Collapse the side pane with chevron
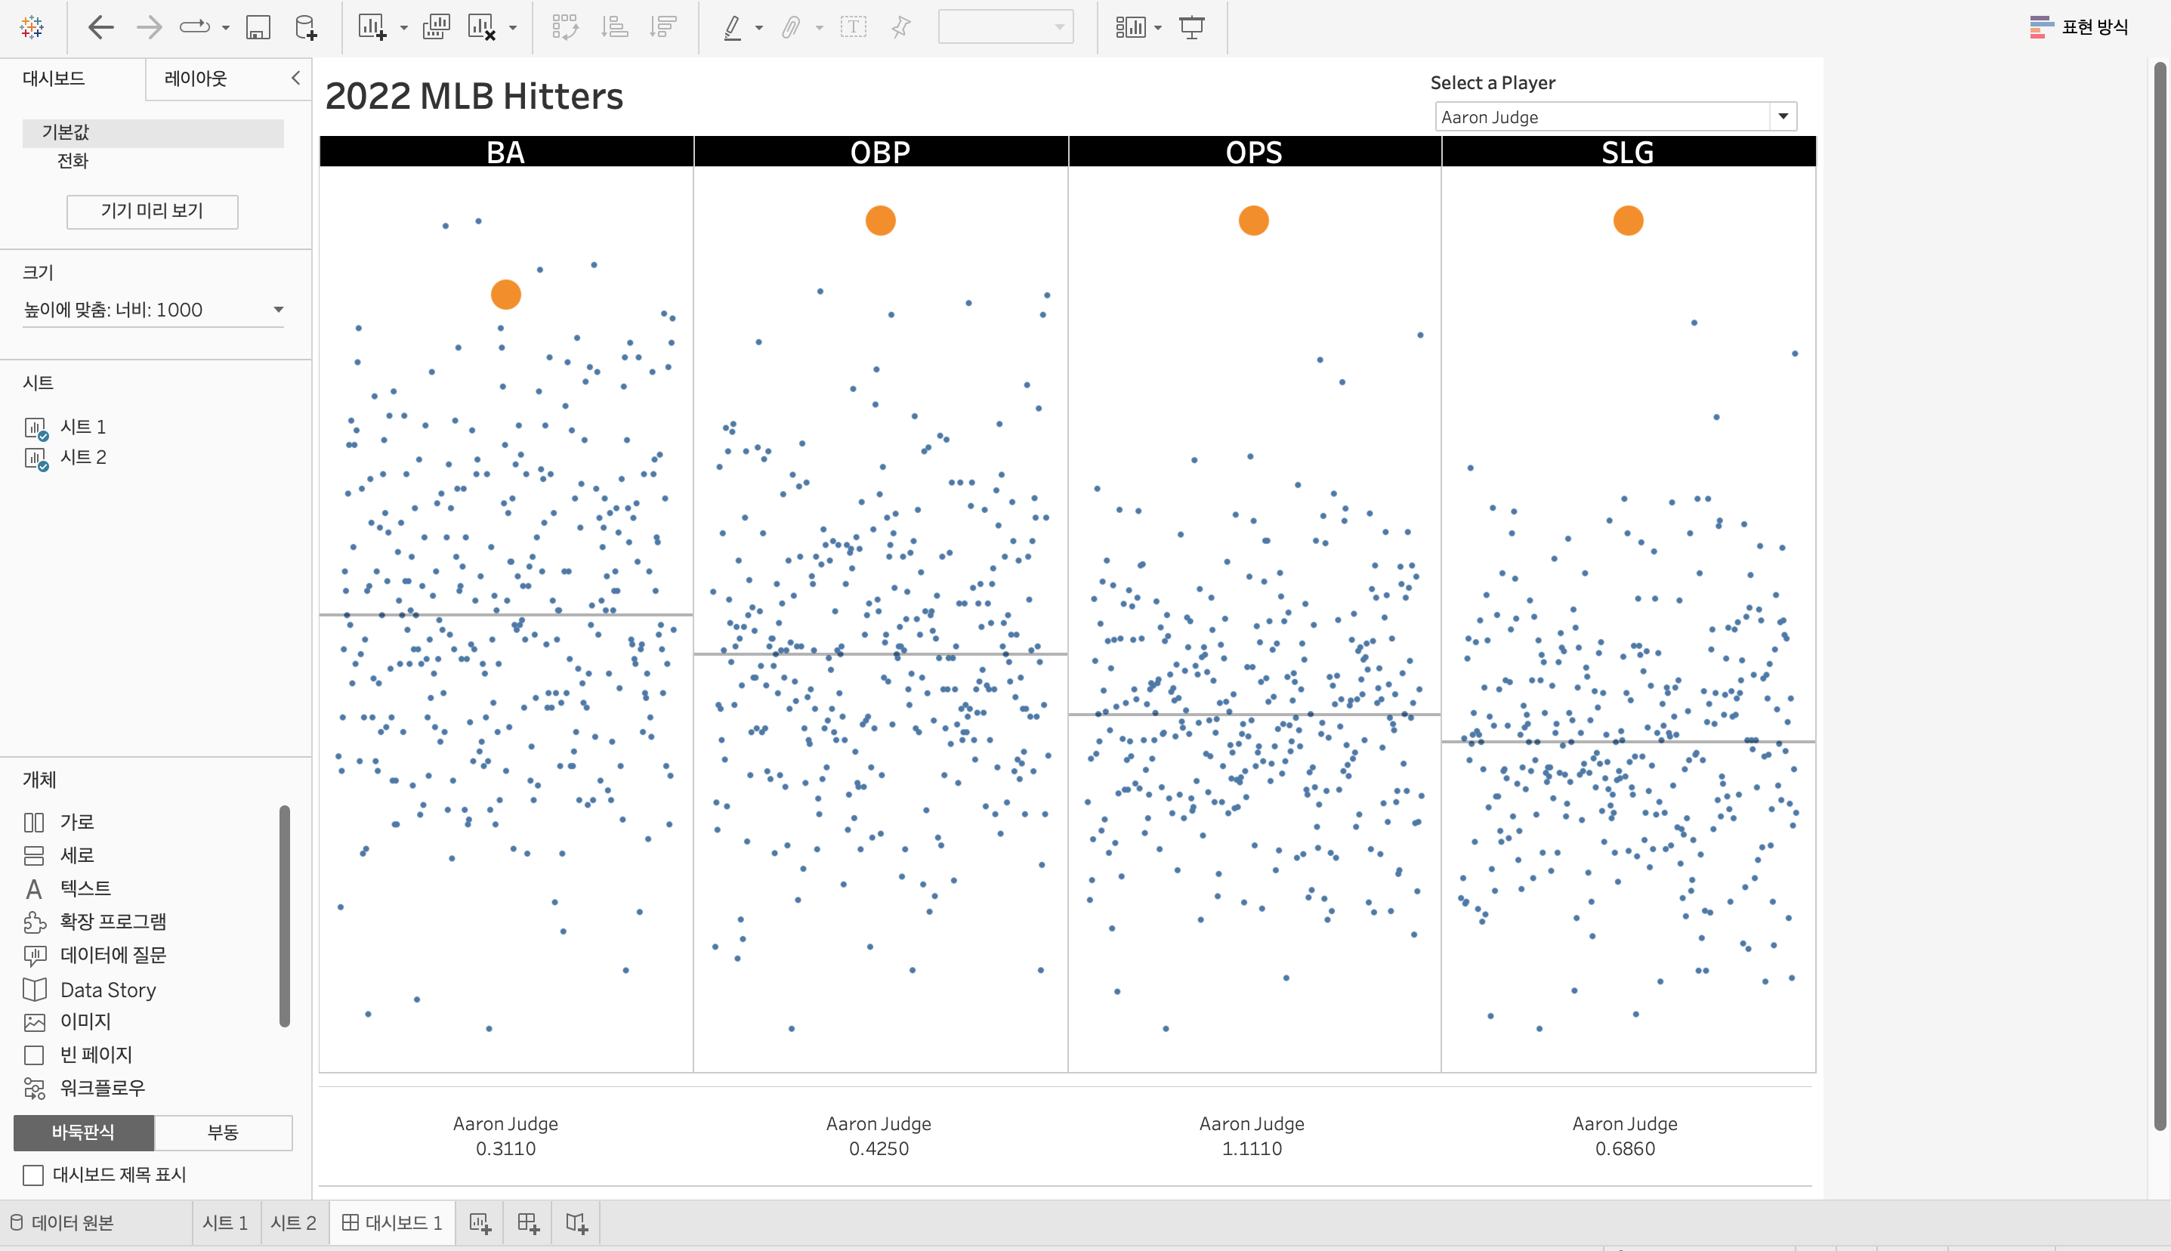The height and width of the screenshot is (1251, 2171). point(295,79)
